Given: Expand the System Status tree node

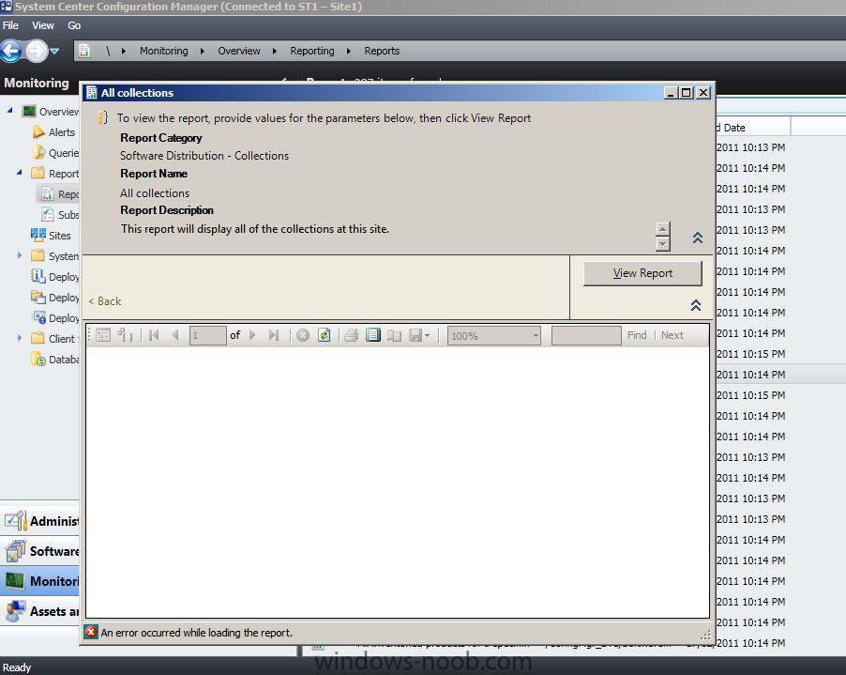Looking at the screenshot, I should click(20, 255).
